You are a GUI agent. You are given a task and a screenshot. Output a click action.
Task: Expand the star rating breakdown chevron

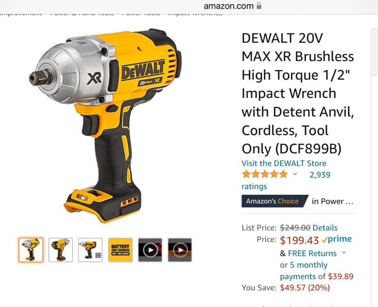click(x=295, y=174)
